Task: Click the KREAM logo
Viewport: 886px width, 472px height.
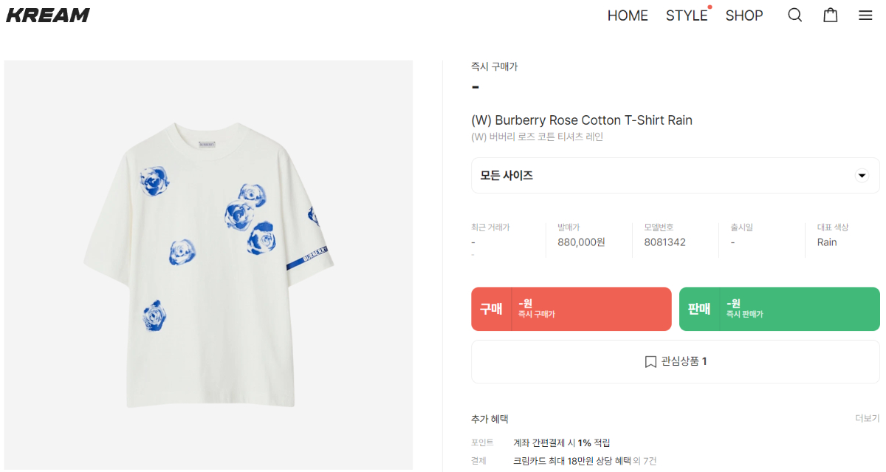Action: [x=48, y=16]
